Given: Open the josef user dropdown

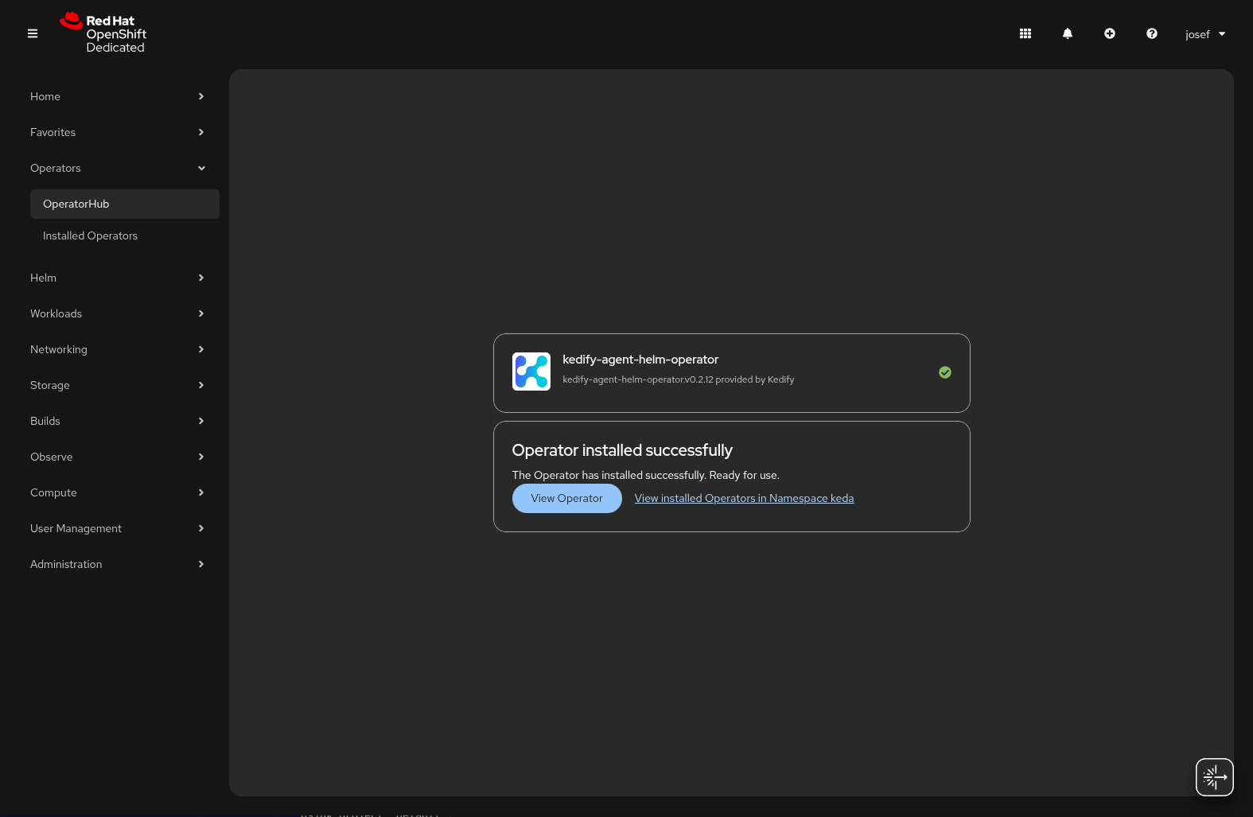Looking at the screenshot, I should [x=1205, y=34].
